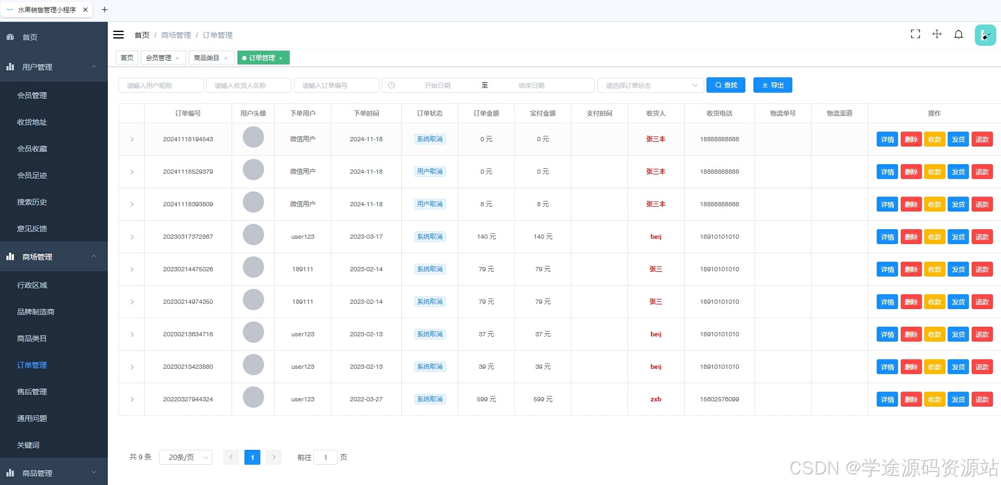The image size is (1001, 485).
Task: Click the chart icon beside 用户管理
Action: (x=10, y=67)
